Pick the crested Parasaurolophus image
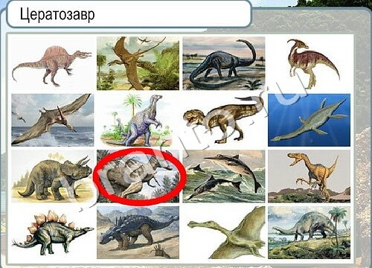372x268 pixels. coord(309,63)
